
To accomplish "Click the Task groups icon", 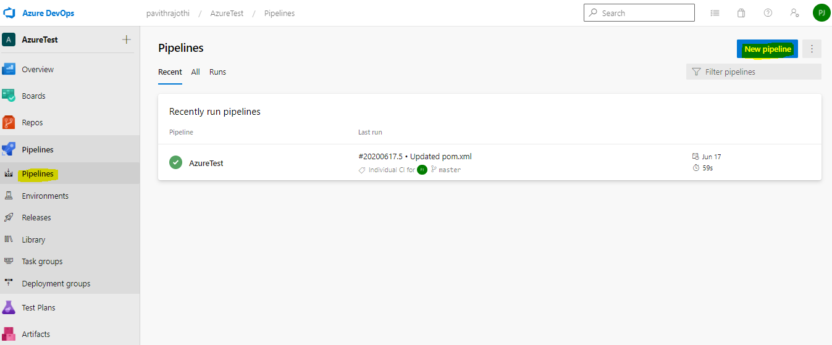I will 9,261.
